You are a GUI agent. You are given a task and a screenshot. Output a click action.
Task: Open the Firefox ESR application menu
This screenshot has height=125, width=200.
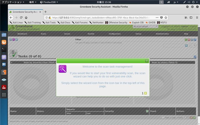49,2
